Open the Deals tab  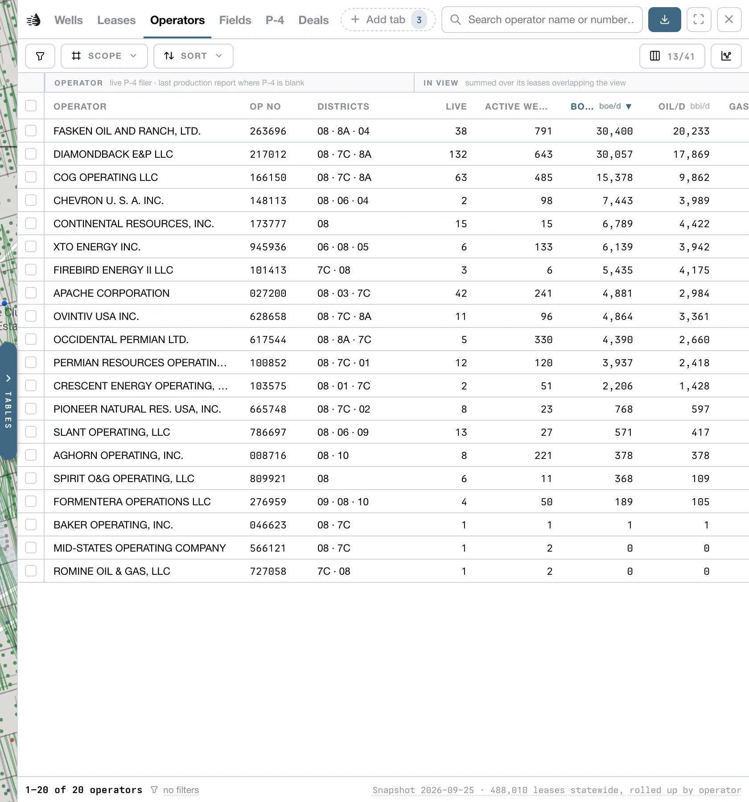coord(313,20)
